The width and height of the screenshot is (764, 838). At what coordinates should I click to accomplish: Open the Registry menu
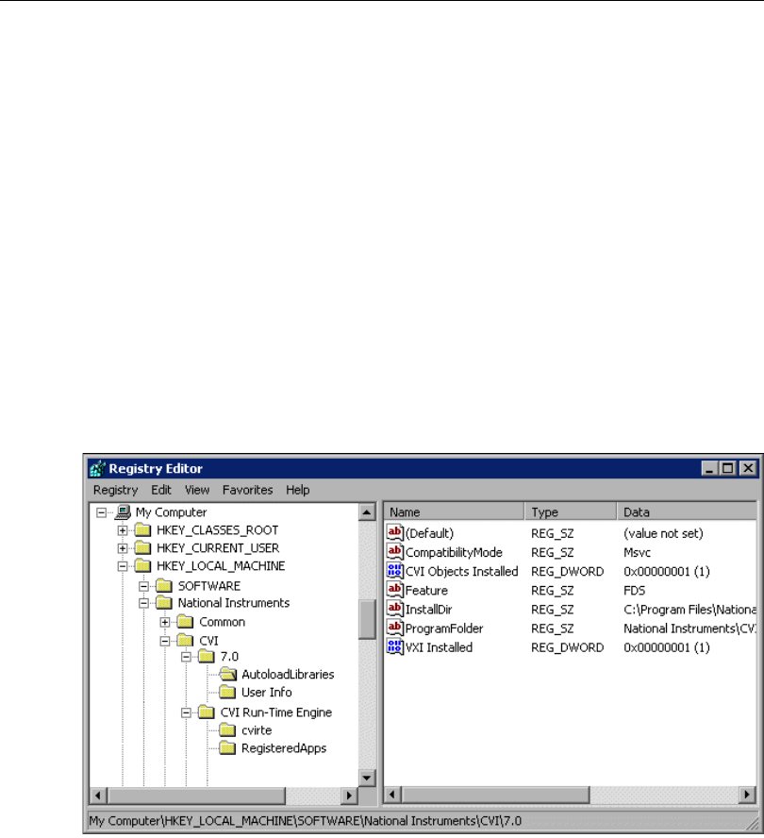(x=115, y=490)
